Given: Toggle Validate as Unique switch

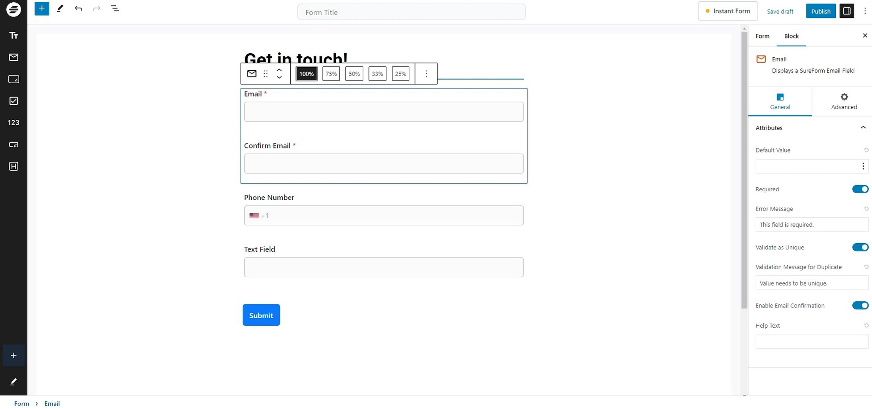Looking at the screenshot, I should [x=860, y=247].
